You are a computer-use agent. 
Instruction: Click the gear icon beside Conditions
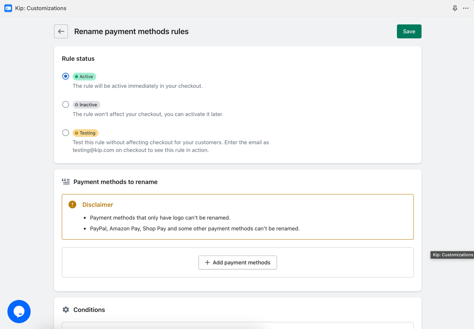pyautogui.click(x=65, y=309)
